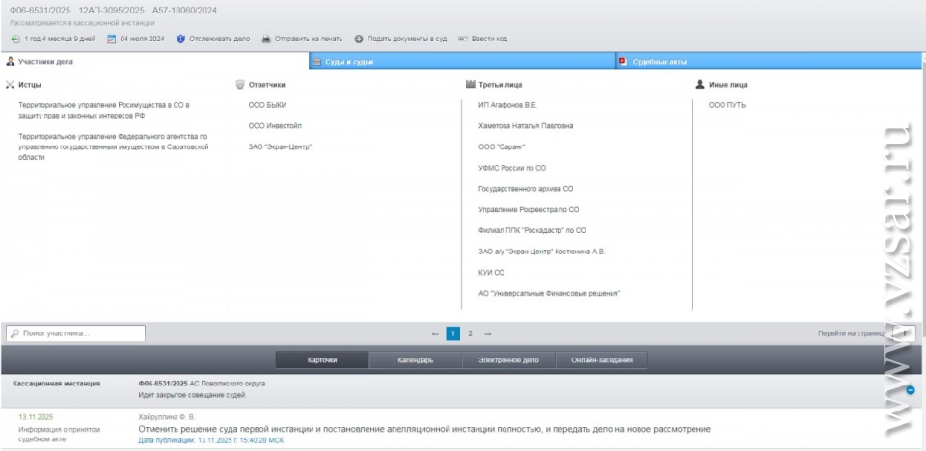Click the shield icon for Отслеживать дело
The image size is (926, 451).
click(x=180, y=39)
